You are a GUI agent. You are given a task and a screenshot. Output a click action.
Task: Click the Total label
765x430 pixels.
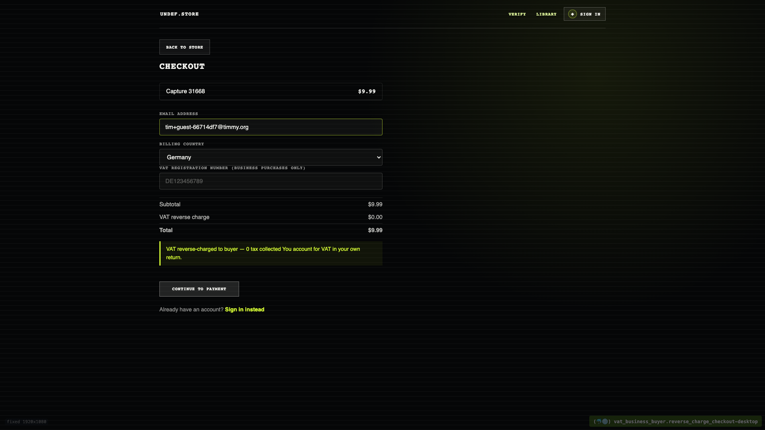166,230
